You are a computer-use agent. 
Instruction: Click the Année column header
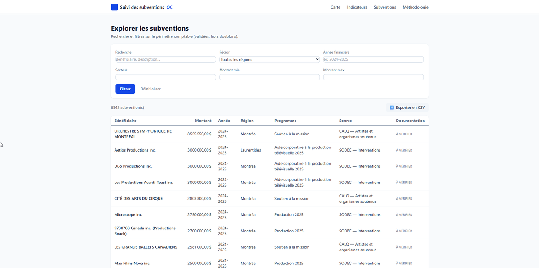pos(224,121)
